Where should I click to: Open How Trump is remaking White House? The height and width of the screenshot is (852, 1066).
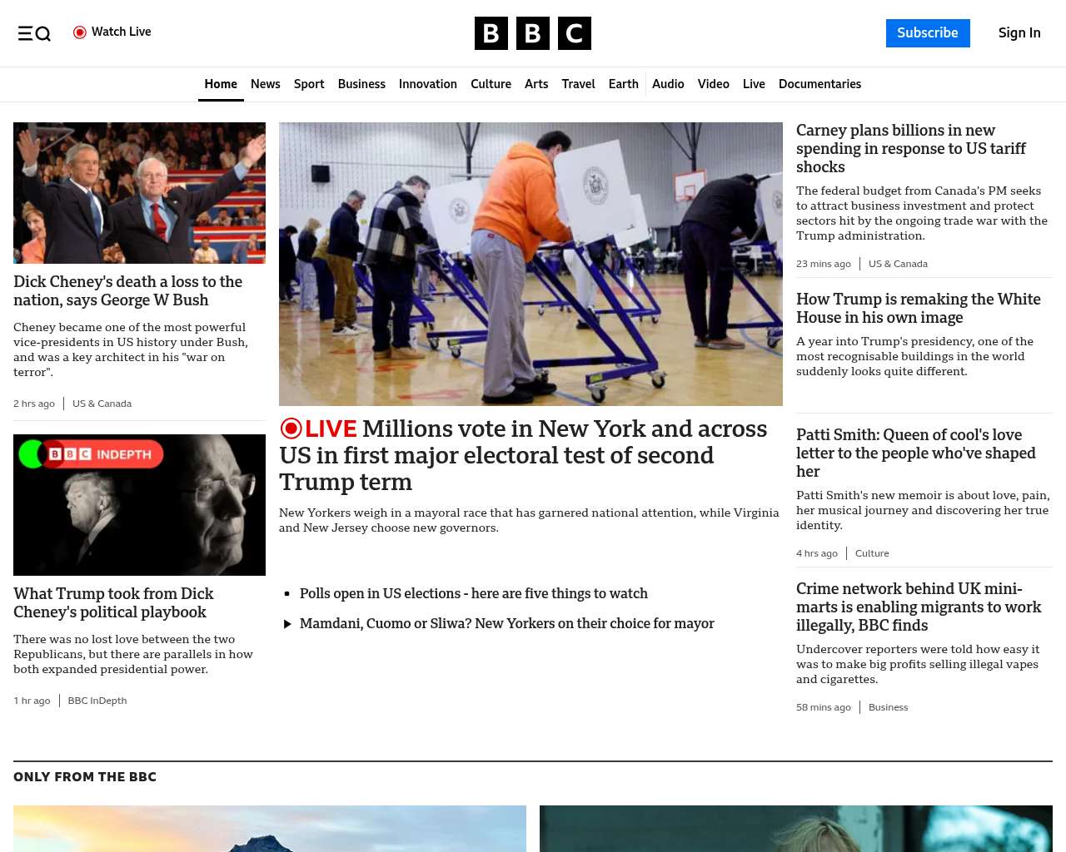click(x=918, y=308)
